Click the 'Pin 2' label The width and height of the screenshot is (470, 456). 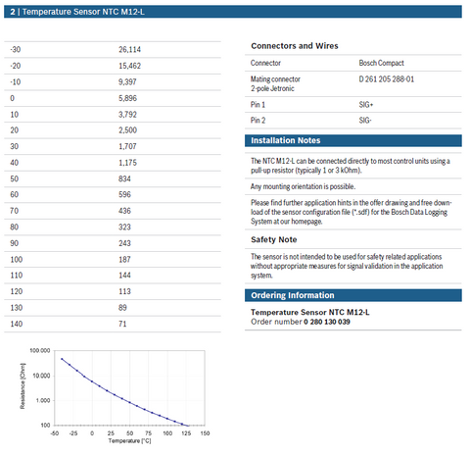(x=258, y=121)
